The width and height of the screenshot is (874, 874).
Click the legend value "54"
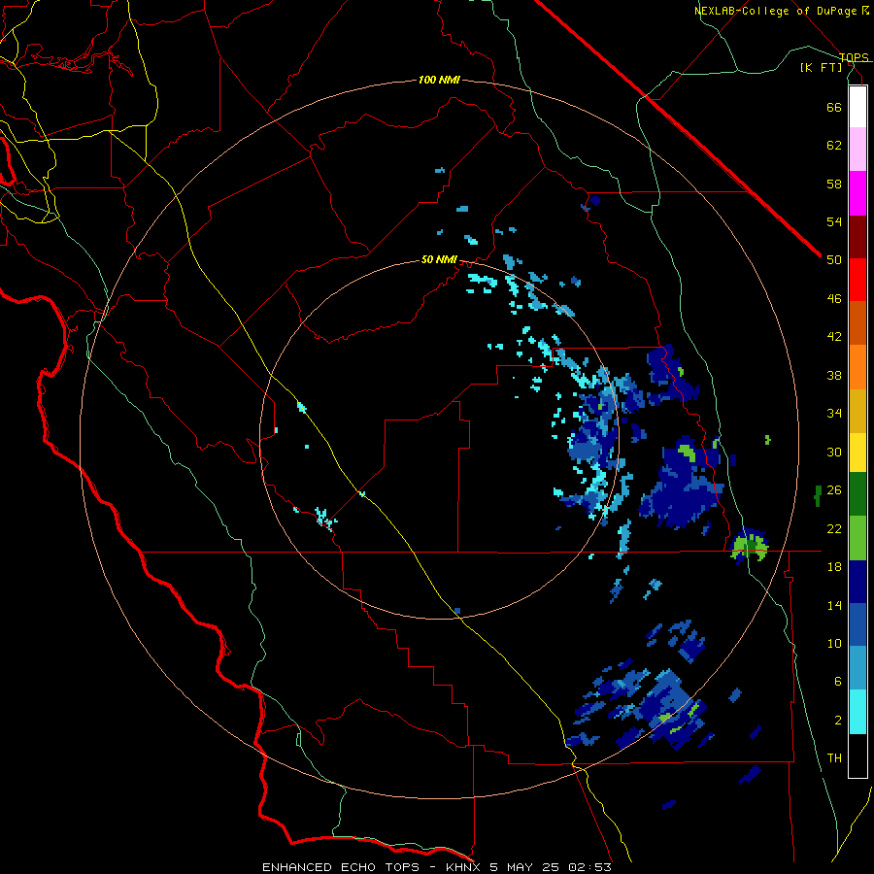click(834, 221)
